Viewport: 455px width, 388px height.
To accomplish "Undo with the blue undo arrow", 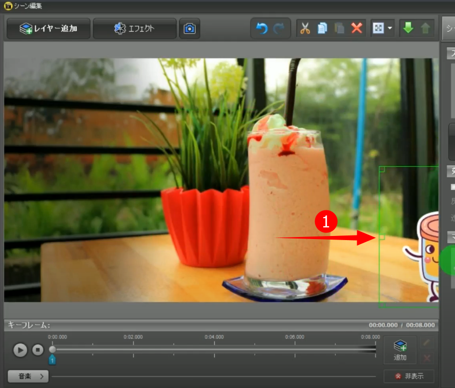I will [261, 29].
